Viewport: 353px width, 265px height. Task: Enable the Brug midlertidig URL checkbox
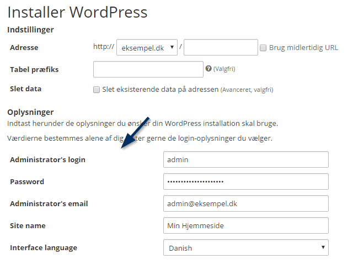coord(263,48)
